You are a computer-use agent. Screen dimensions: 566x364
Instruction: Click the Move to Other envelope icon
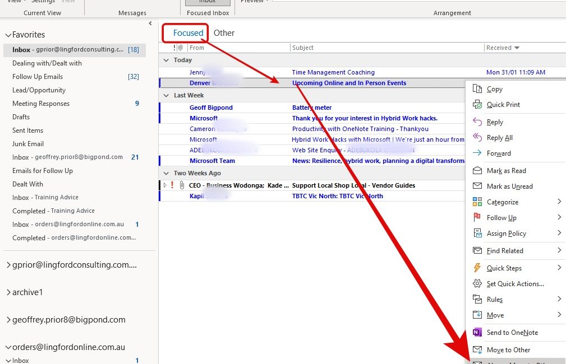477,349
